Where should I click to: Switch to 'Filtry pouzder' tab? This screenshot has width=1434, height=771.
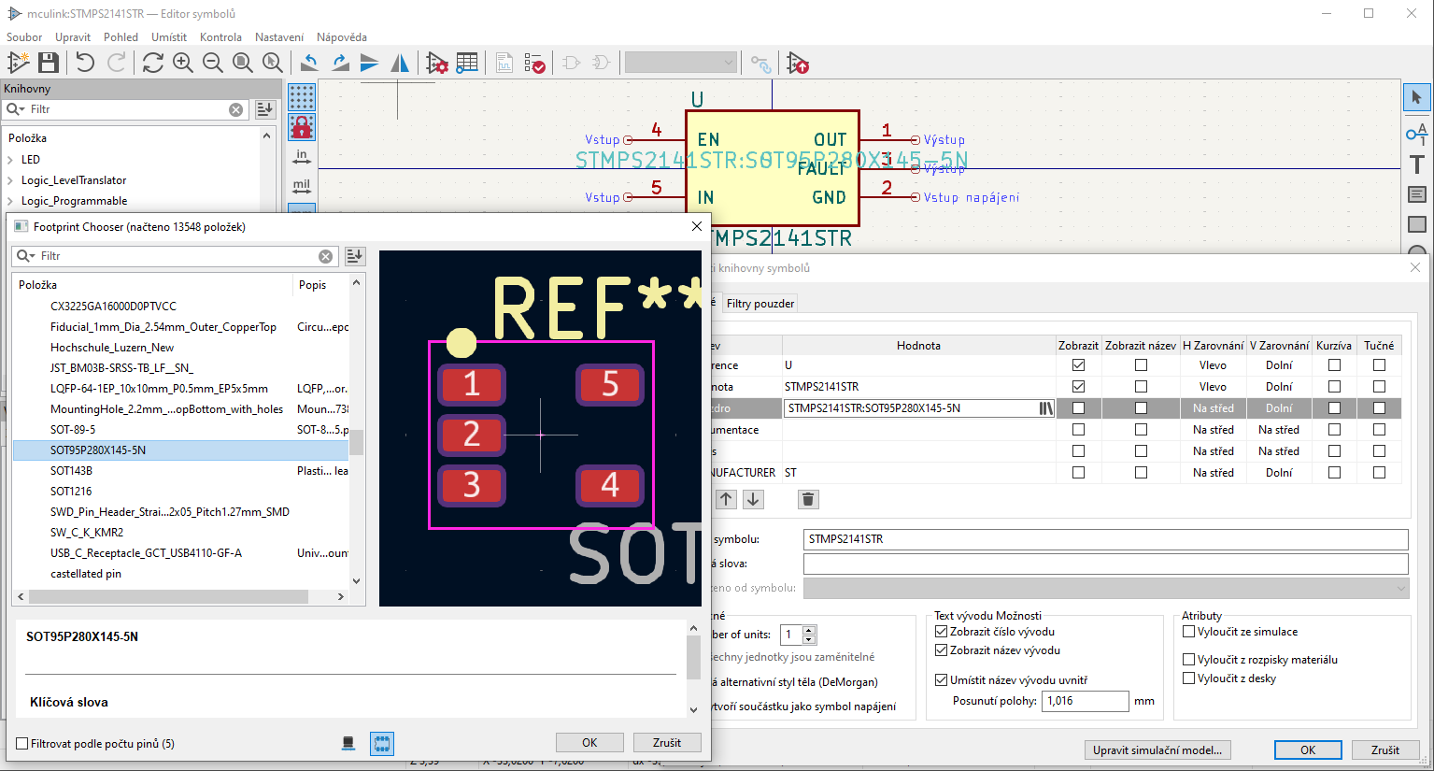[760, 304]
